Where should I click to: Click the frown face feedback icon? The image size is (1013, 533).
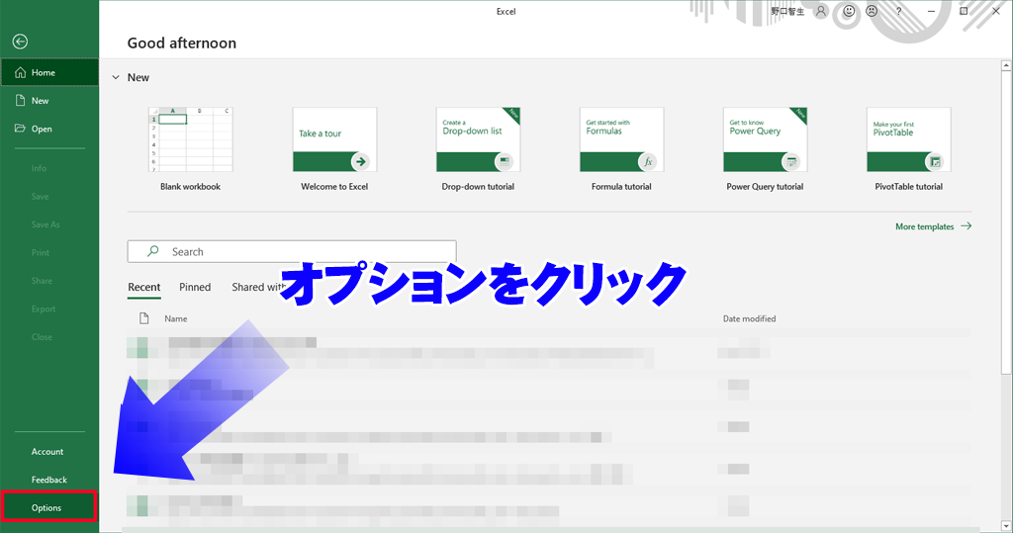click(x=872, y=11)
